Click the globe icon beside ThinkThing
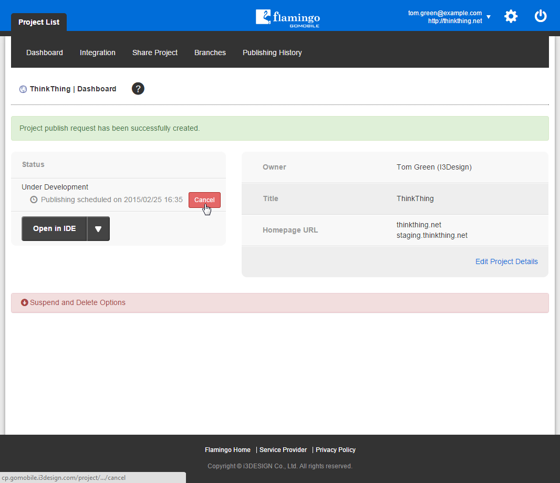Screen dimensions: 560x483 tap(23, 89)
